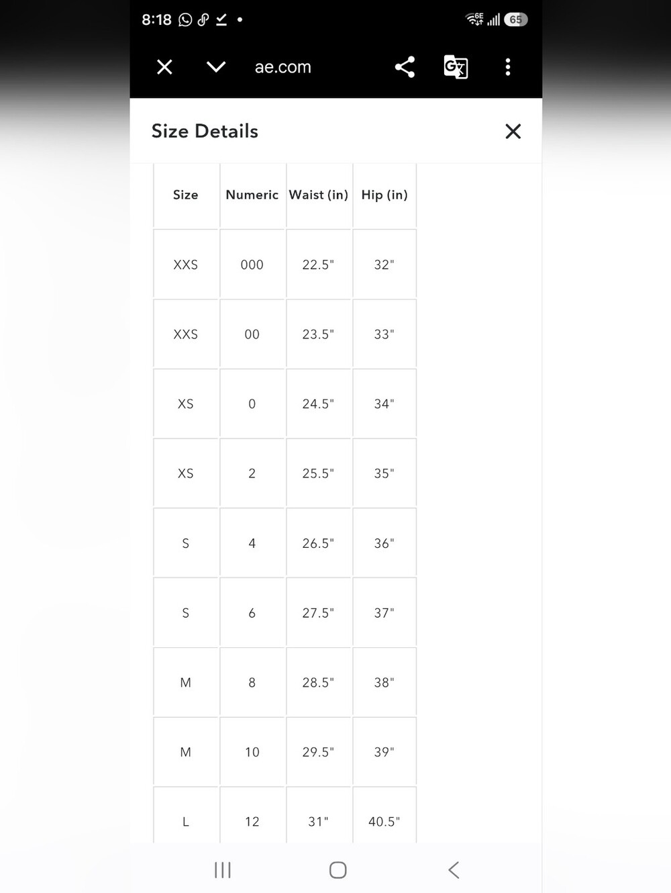Tap the Android back arrow

(x=454, y=870)
